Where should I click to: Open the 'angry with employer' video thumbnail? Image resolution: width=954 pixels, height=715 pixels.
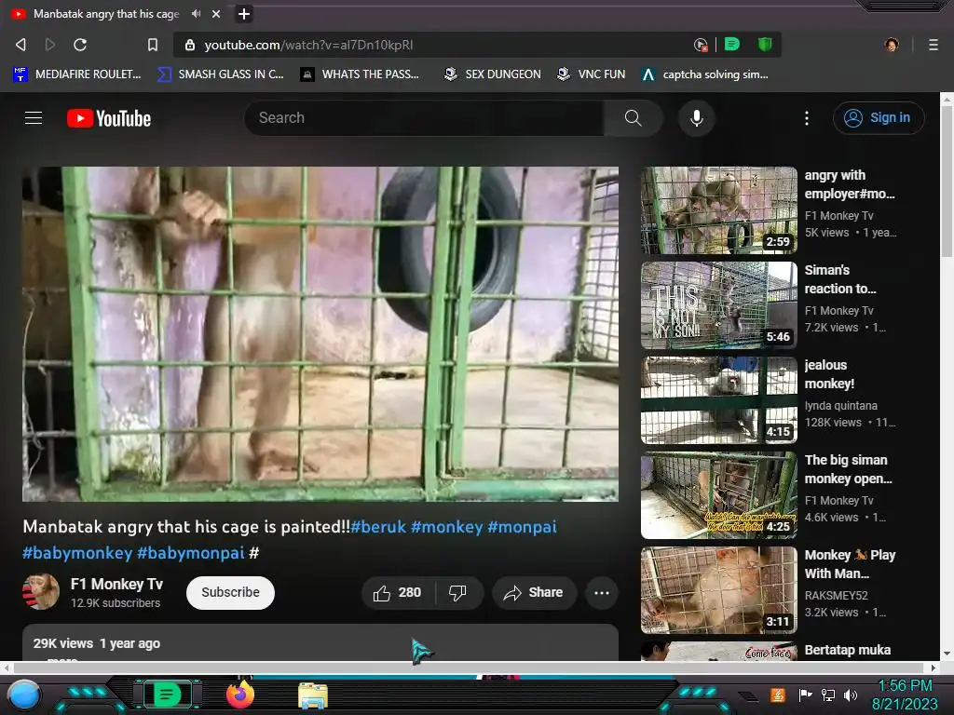[719, 210]
